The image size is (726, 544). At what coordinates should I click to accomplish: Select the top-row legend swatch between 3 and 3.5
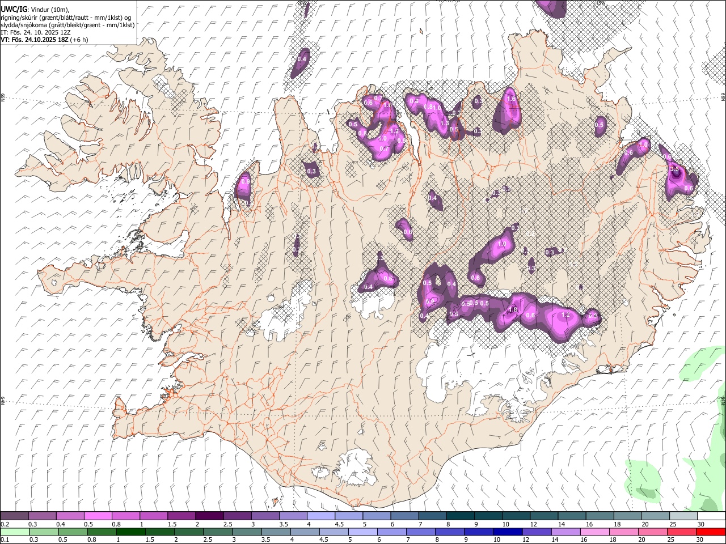pos(265,516)
